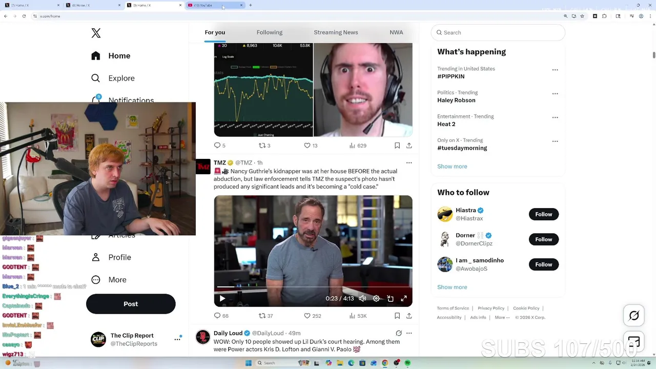This screenshot has height=369, width=656.
Task: Switch to the For you tab
Action: coord(215,32)
